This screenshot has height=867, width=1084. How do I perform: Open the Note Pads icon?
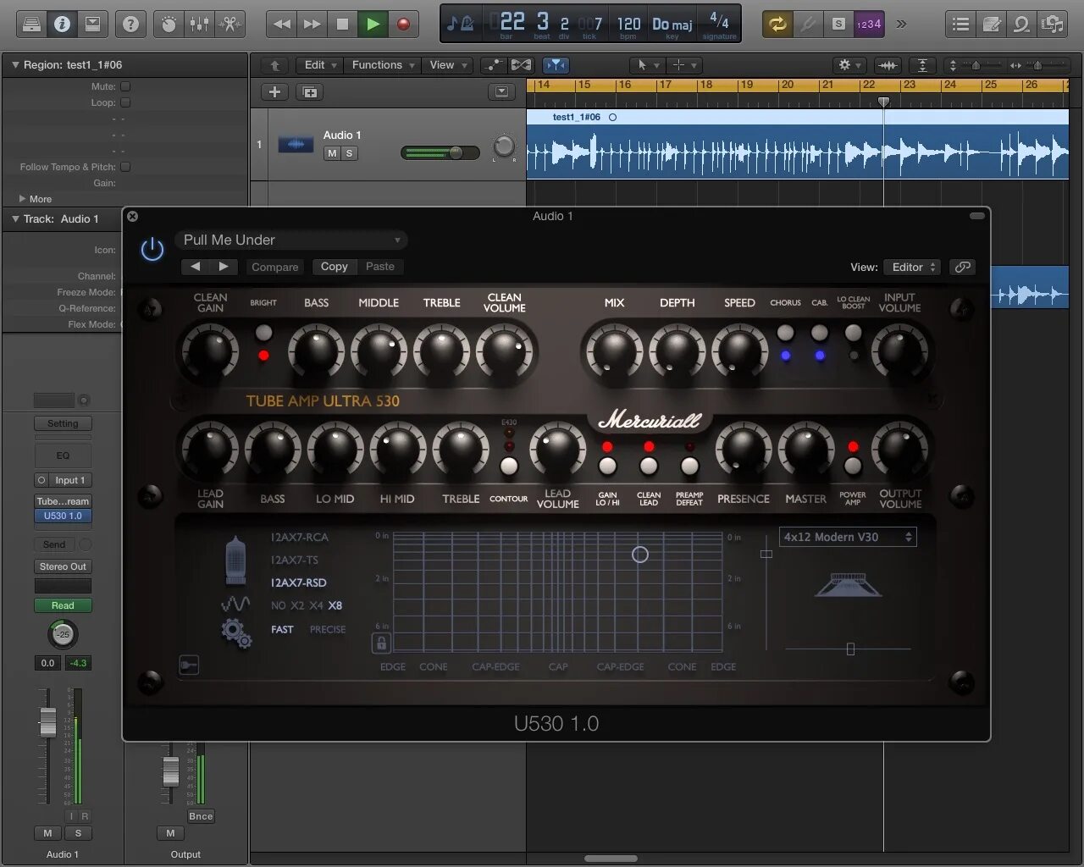point(991,24)
